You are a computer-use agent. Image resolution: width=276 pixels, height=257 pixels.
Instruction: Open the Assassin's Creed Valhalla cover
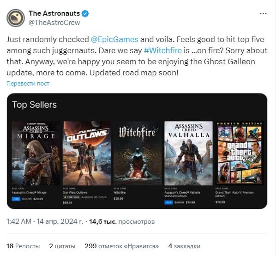click(188, 153)
